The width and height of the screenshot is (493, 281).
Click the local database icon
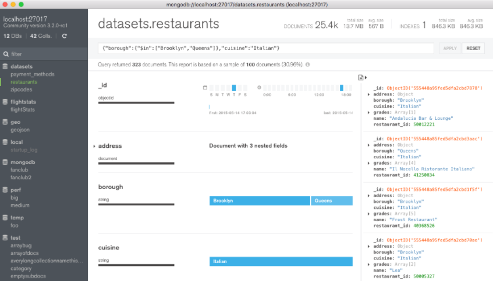pos(5,142)
